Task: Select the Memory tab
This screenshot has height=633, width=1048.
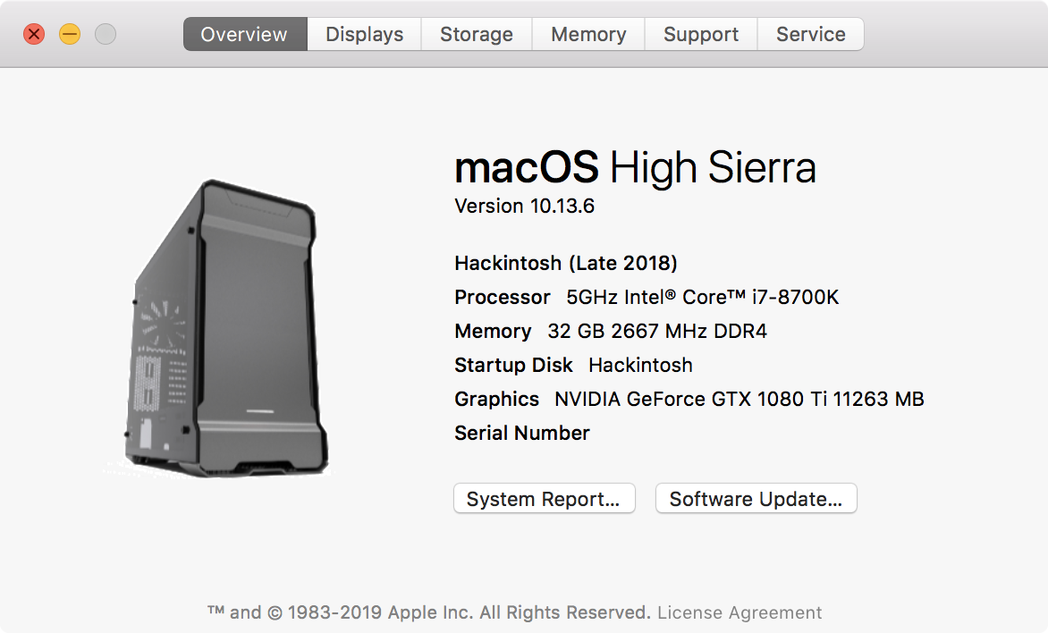Action: tap(588, 34)
